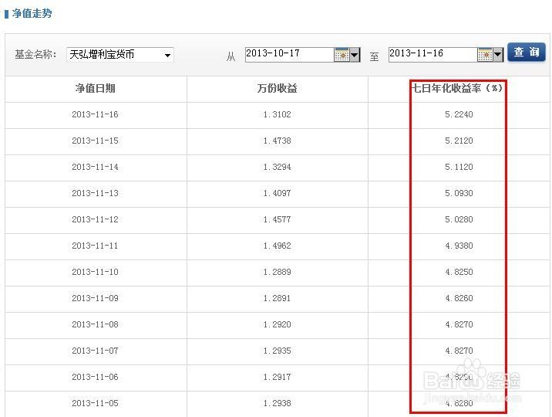The width and height of the screenshot is (552, 417).
Task: Focus the start date field 2013-10-17
Action: (289, 55)
